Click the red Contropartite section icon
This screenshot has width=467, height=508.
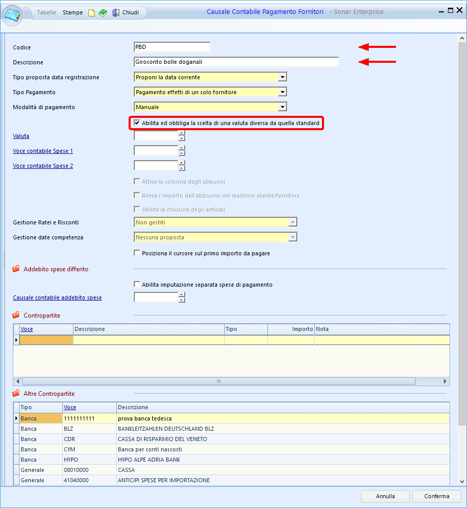[x=15, y=316]
